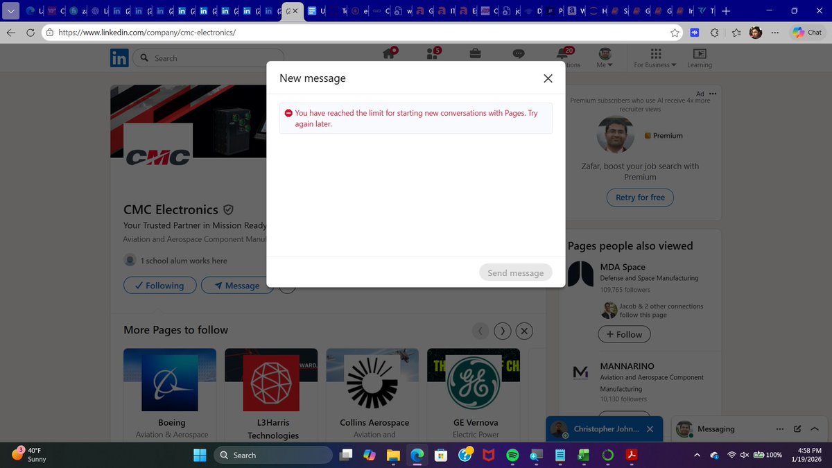Click Retry for free Premium button
This screenshot has width=832, height=468.
640,198
